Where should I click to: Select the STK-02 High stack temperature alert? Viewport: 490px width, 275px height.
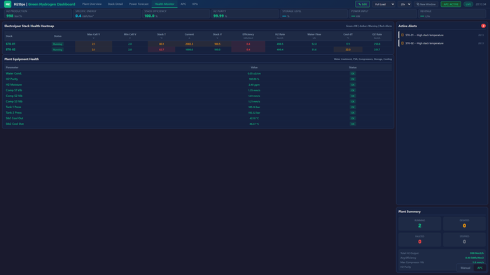(x=442, y=43)
